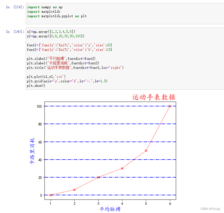This screenshot has height=213, width=224.
Task: Click the x-axis tick label 5
Action: coord(146,203)
